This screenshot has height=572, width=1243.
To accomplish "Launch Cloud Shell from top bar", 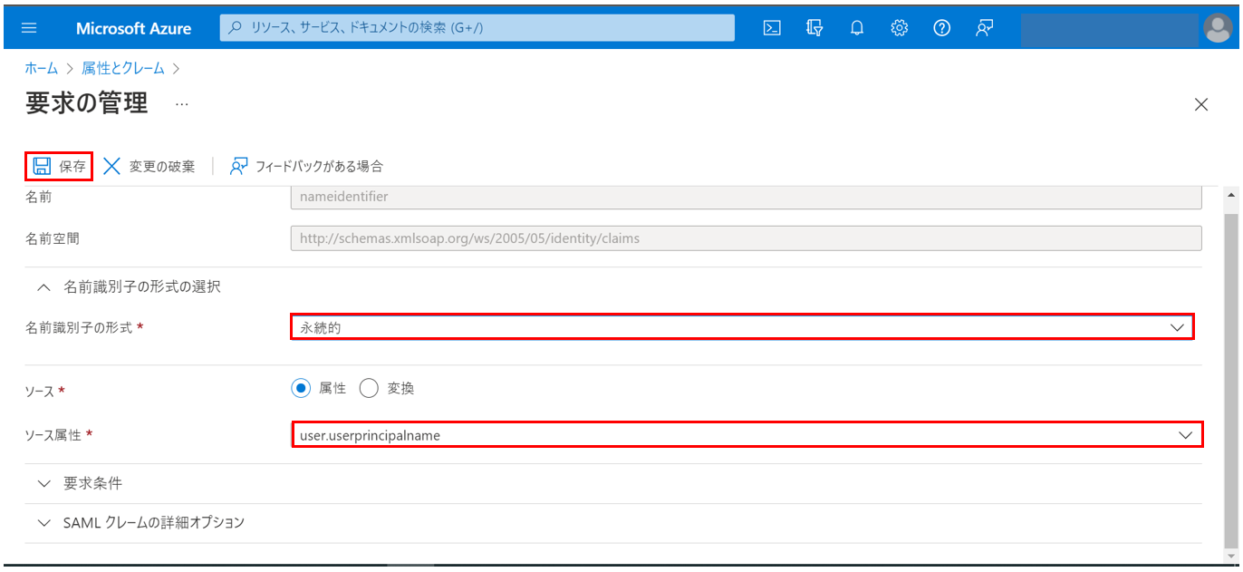I will tap(771, 28).
